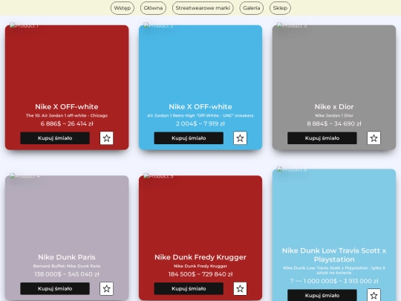The image size is (401, 301).
Task: Click the Product 2 image placeholder
Action: pyautogui.click(x=158, y=25)
